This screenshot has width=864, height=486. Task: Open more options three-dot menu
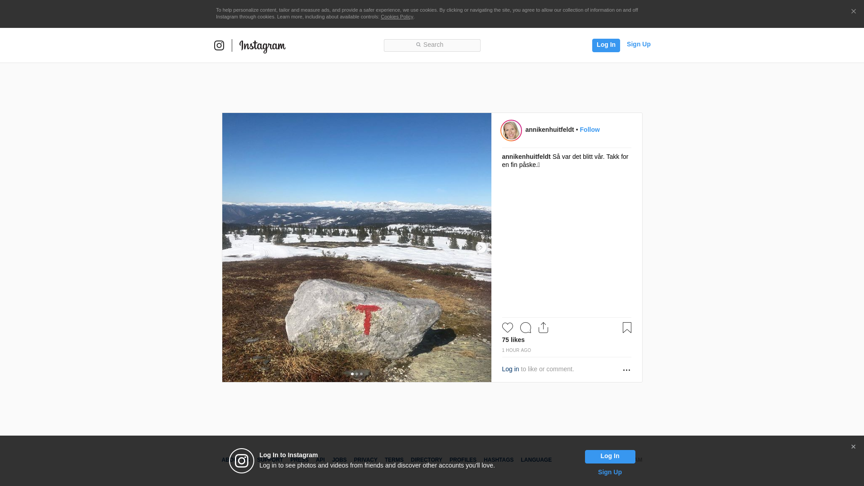coord(626,370)
